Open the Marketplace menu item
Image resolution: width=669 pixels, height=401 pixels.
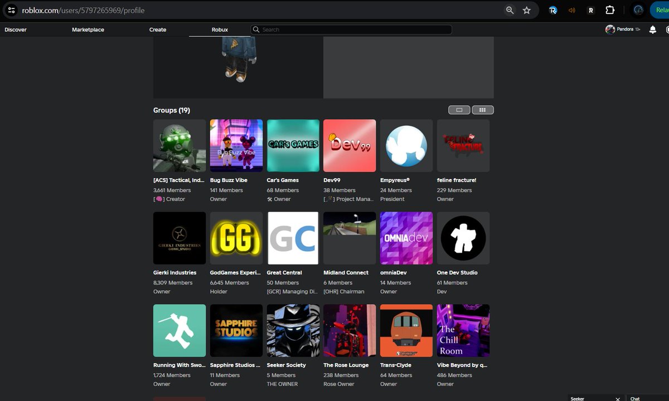click(x=88, y=30)
